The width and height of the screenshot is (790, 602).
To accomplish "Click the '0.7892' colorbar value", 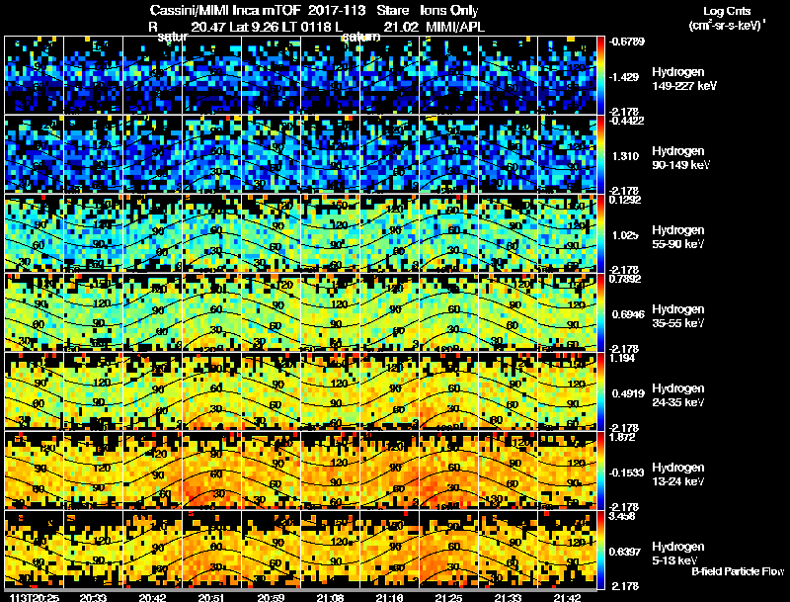I will pos(625,279).
